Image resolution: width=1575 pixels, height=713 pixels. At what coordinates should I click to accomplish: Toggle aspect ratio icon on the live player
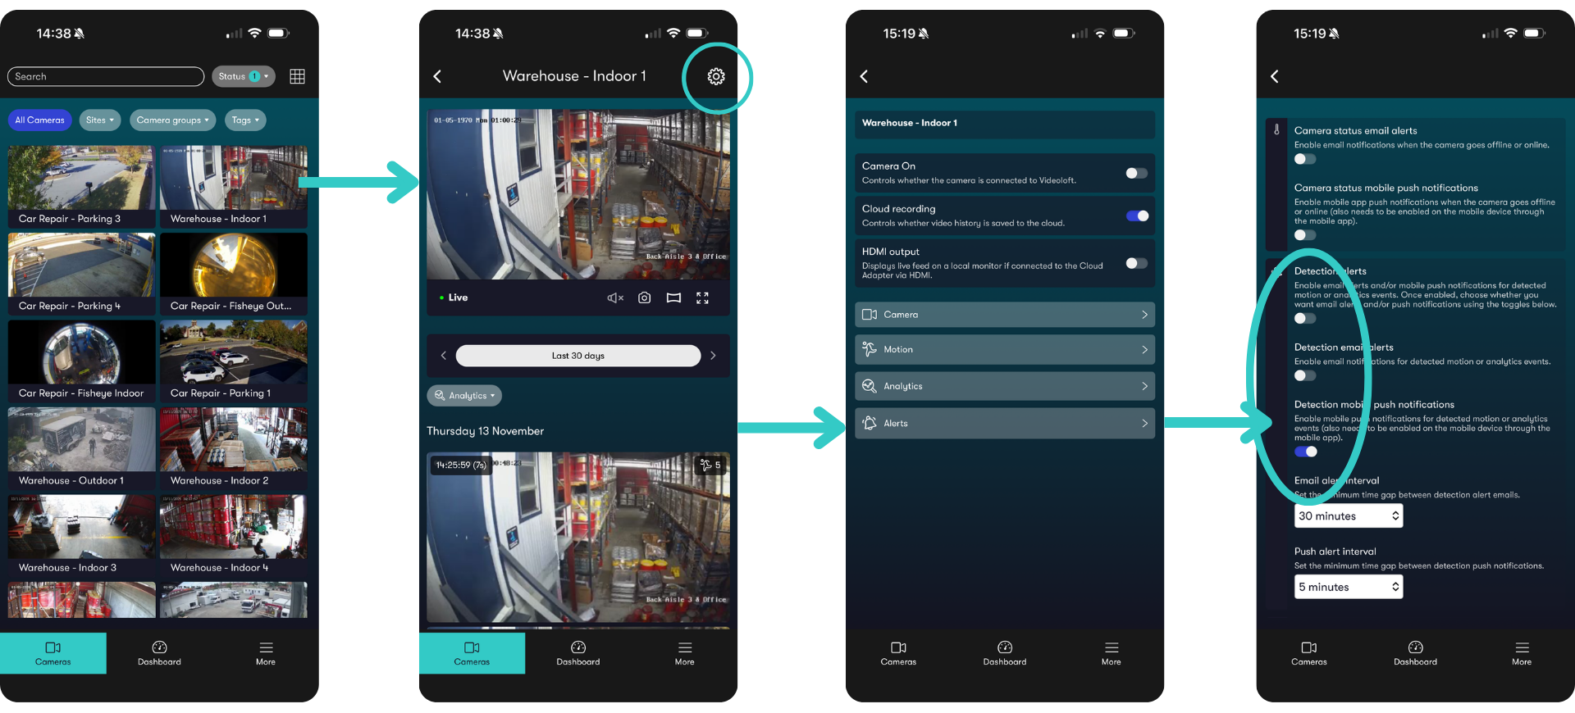[673, 297]
